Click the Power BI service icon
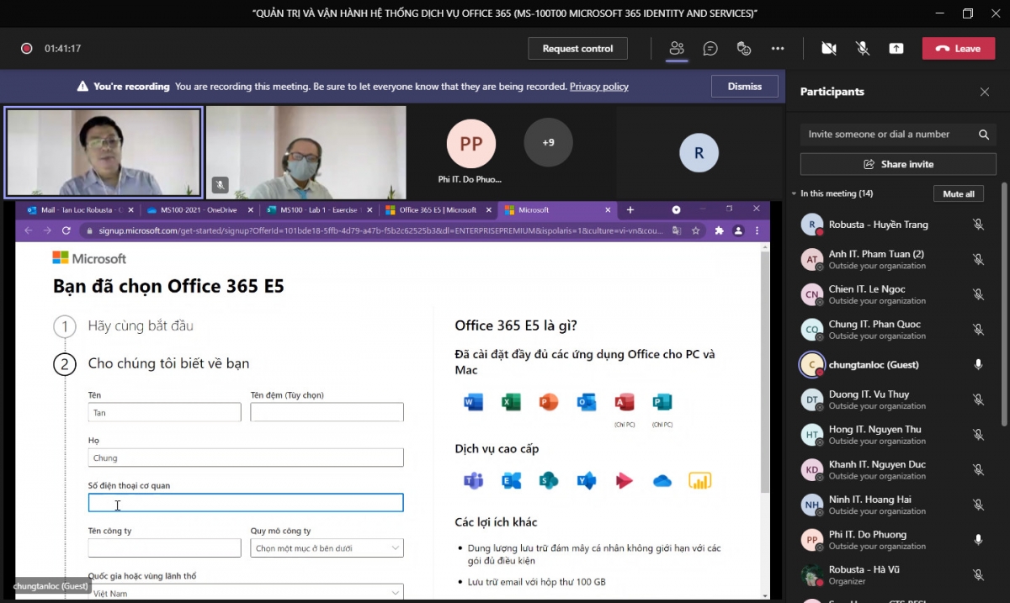 coord(700,480)
